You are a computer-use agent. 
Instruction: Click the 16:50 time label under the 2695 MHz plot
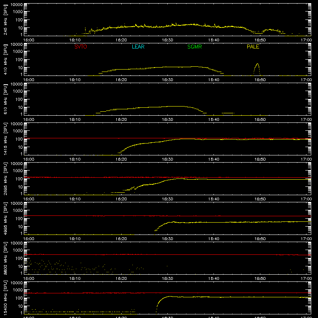click(260, 199)
